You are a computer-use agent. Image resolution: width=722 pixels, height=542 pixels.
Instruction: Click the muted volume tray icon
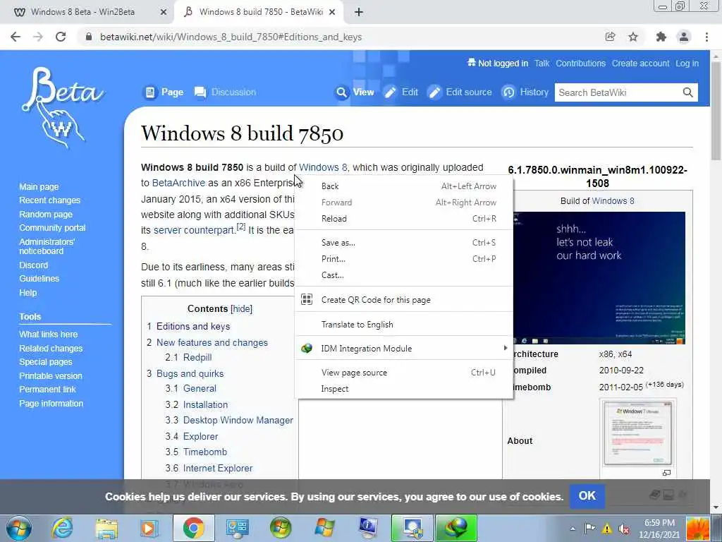pyautogui.click(x=624, y=529)
